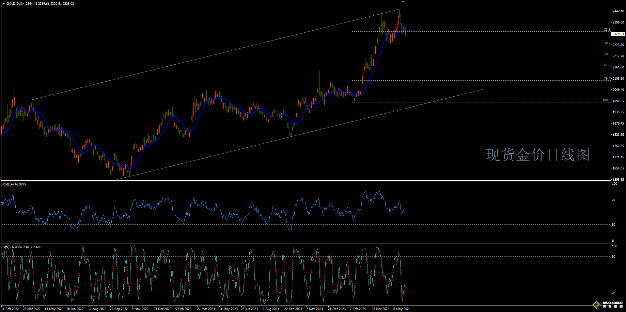Click 1598.95 at bottom of price scale

[x=618, y=179]
